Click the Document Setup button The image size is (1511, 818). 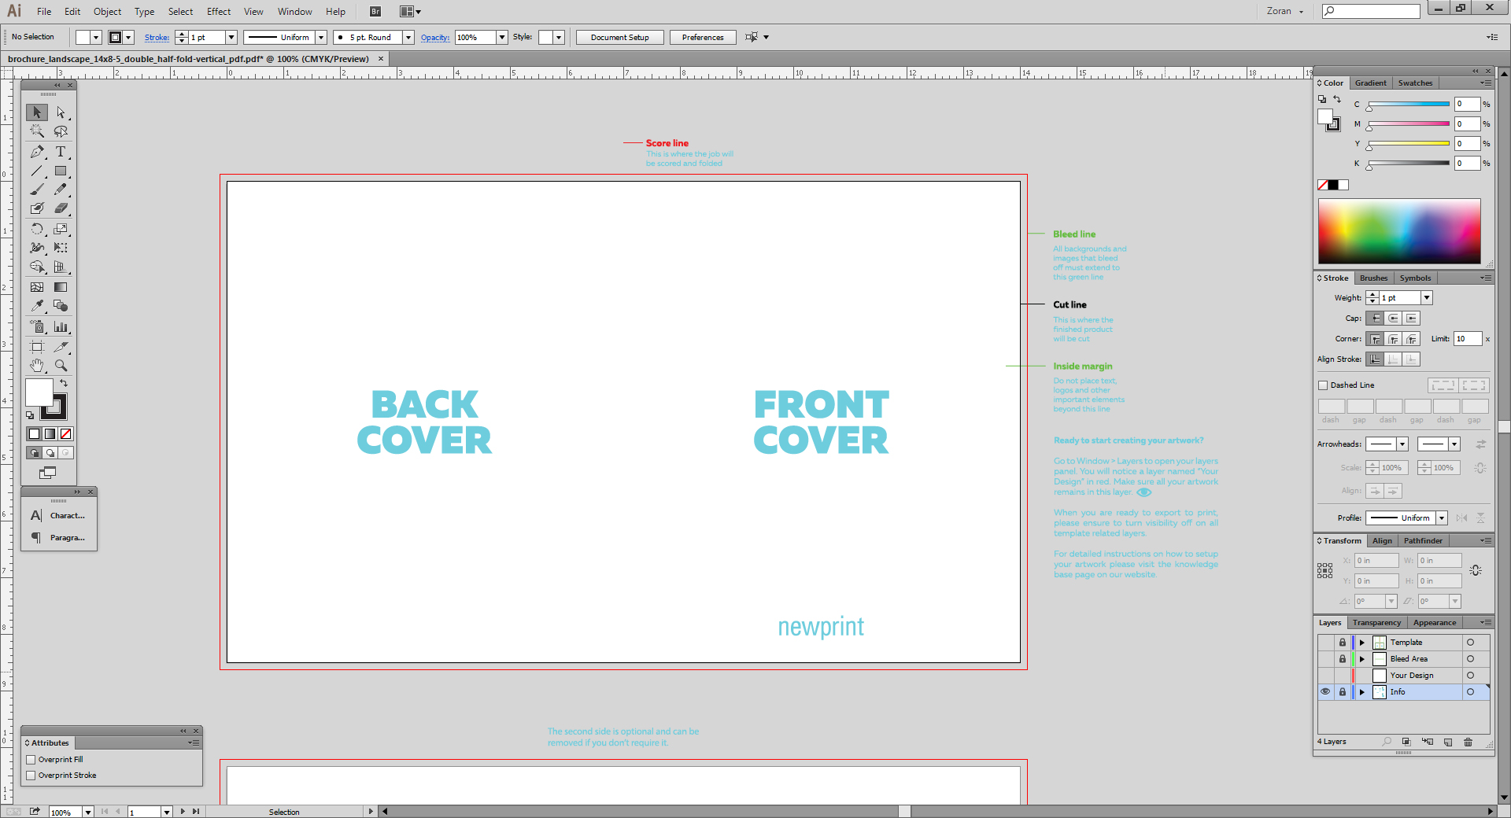620,37
